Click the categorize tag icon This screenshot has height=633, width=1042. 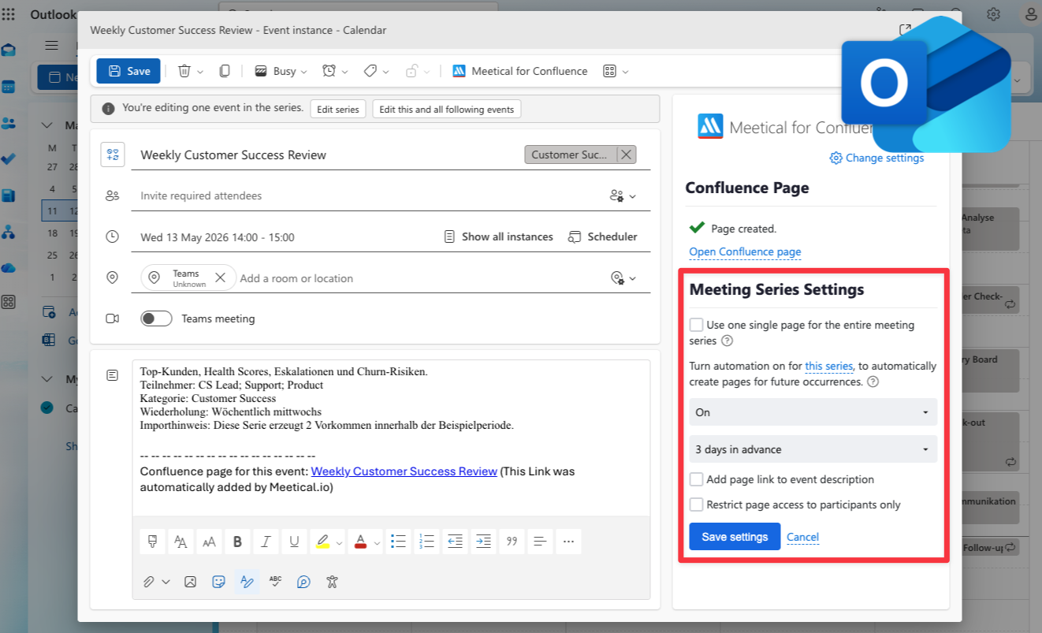click(370, 71)
